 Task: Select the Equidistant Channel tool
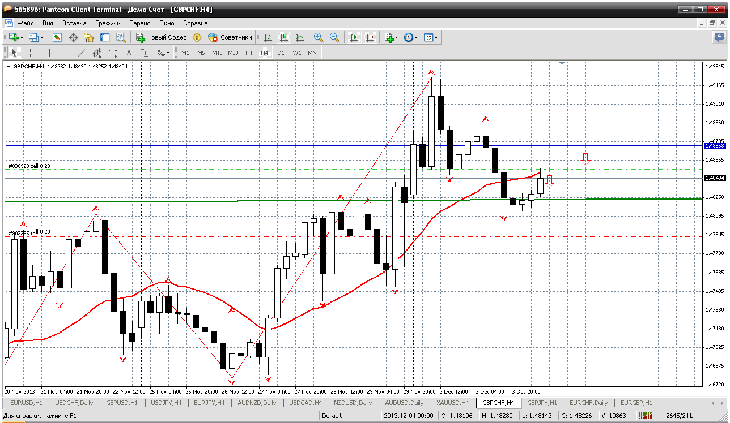[97, 53]
